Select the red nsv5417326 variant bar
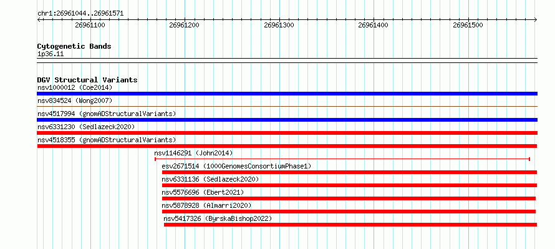 point(350,225)
